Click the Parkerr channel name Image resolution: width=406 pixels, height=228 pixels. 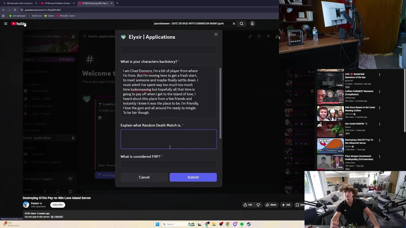[35, 203]
